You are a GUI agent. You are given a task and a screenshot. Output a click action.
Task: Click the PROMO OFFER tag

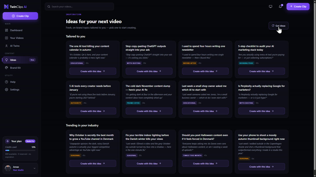pos(133,103)
